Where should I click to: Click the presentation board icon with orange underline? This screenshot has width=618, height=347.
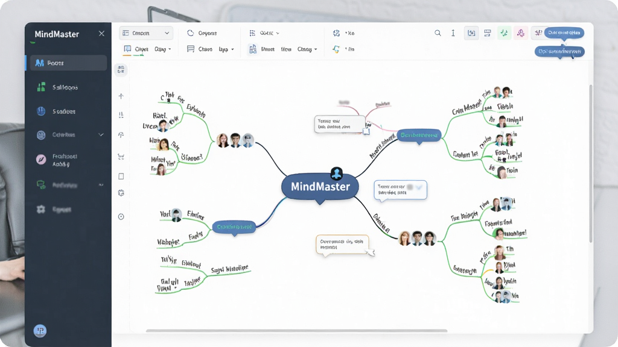127,49
